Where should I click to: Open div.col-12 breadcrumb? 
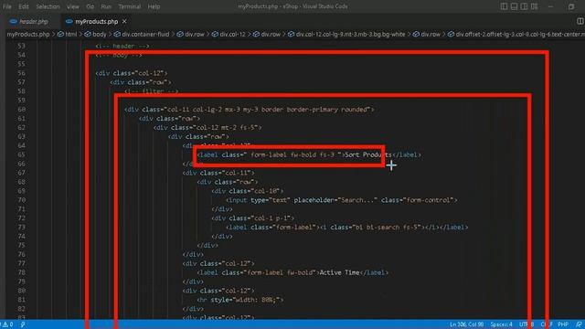coord(229,35)
